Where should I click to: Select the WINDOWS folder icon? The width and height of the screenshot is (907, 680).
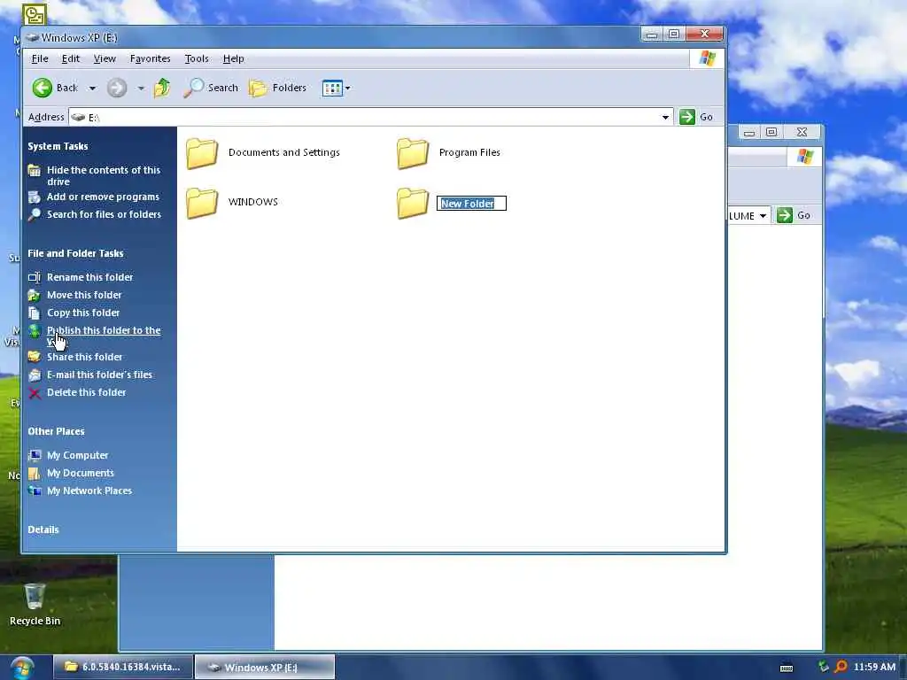pos(202,203)
